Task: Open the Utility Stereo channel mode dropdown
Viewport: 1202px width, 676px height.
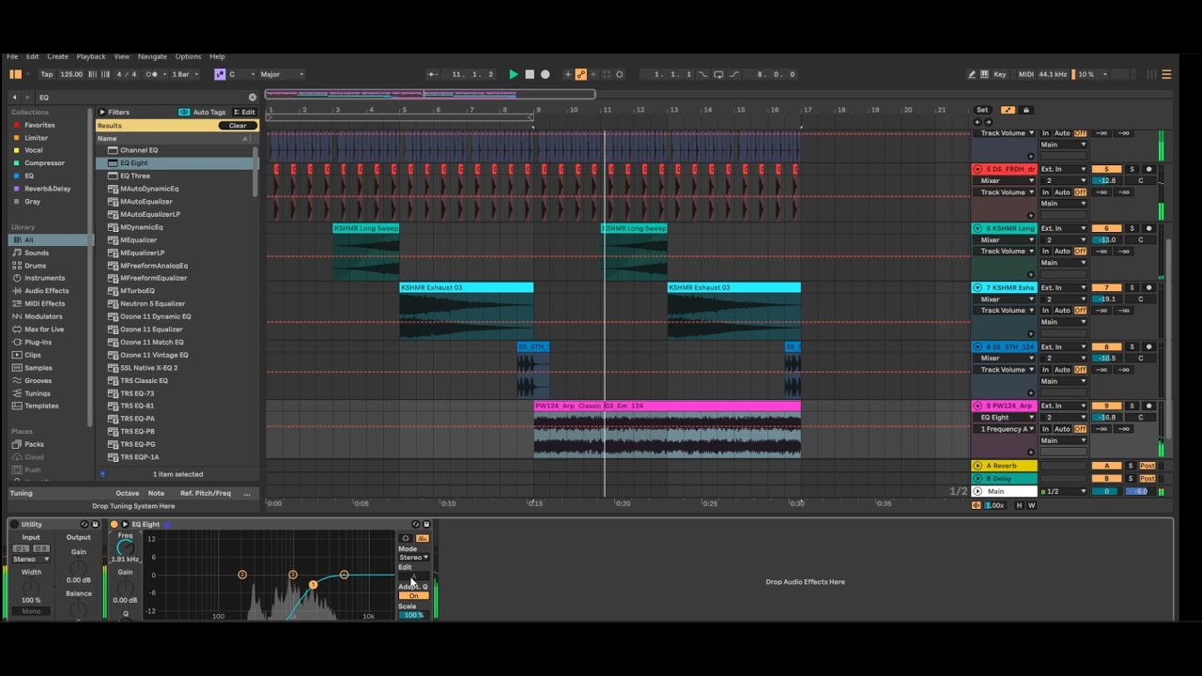Action: click(31, 559)
